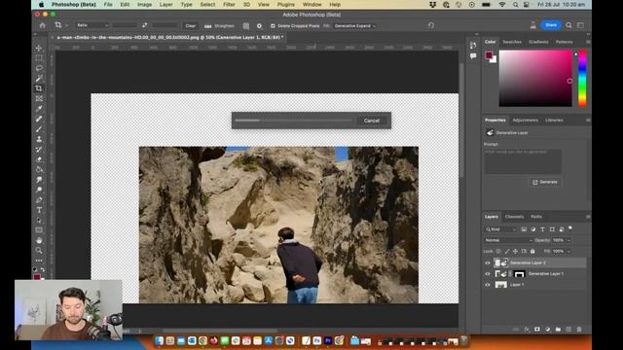The height and width of the screenshot is (350, 623).
Task: Select the Healing Brush tool
Action: pos(39,119)
